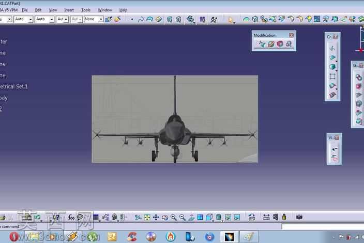This screenshot has width=364, height=243.
Task: Click the bottom pink sheet icon in Cr toolbar
Action: 332,95
